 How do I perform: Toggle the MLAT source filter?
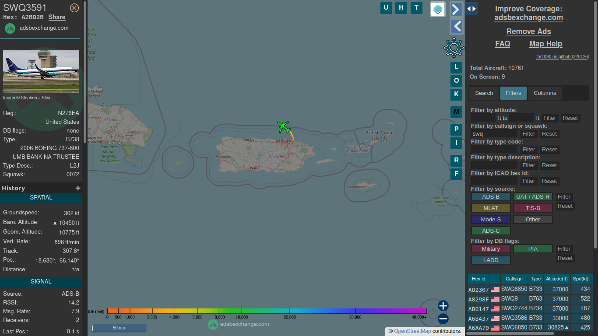click(x=491, y=208)
